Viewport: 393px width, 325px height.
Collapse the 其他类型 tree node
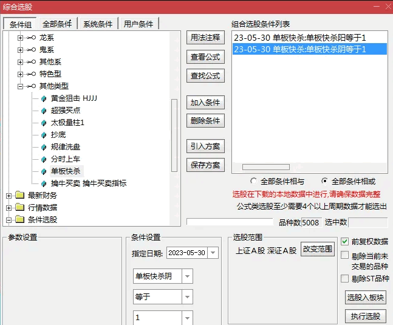[20, 86]
